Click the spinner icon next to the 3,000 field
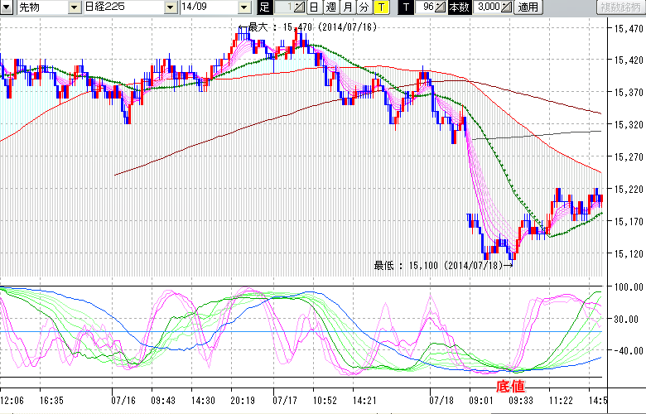The height and width of the screenshot is (414, 646). point(506,7)
